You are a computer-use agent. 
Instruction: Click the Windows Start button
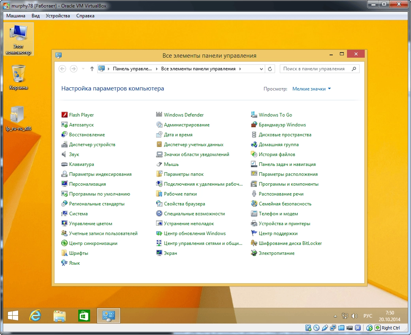(x=13, y=316)
